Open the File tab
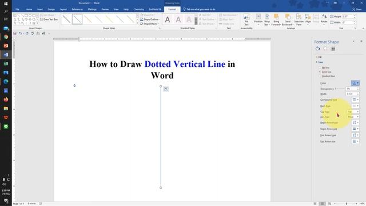The width and height of the screenshot is (366, 206). pyautogui.click(x=17, y=9)
